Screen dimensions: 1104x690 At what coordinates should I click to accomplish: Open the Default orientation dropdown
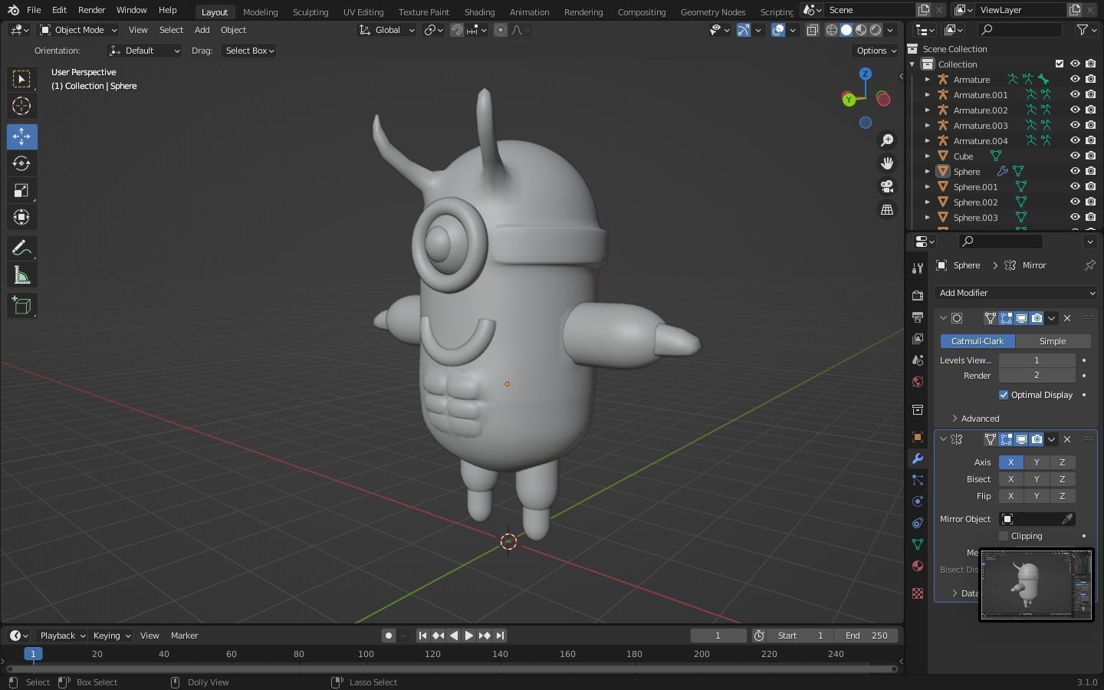(x=145, y=51)
